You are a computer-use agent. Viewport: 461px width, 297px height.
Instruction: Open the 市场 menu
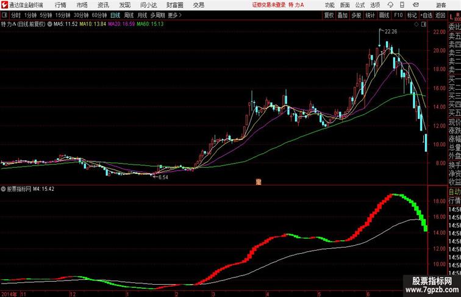point(82,5)
